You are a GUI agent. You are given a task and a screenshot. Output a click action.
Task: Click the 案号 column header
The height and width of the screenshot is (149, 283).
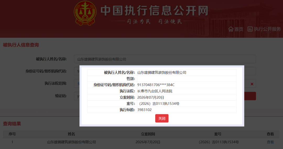tap(218, 134)
